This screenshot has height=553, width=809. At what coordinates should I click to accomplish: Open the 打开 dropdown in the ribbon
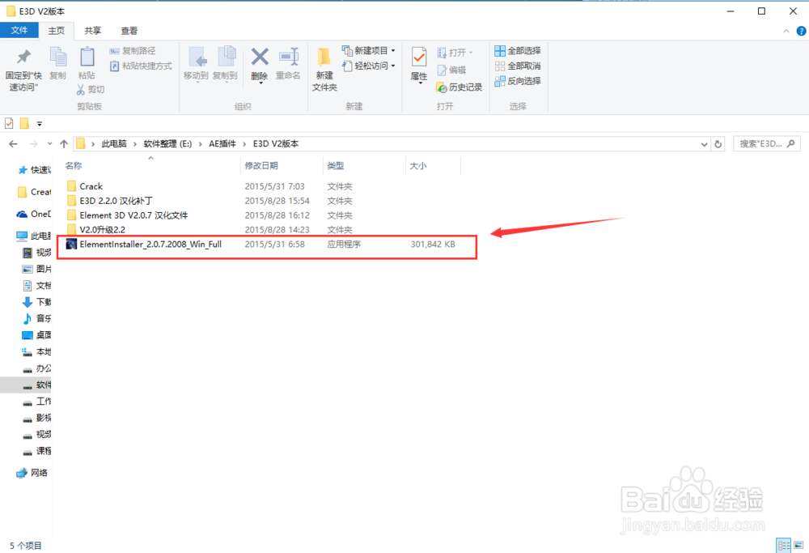(x=455, y=53)
